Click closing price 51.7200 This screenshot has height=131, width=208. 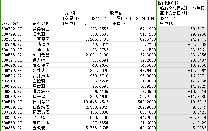133,34
